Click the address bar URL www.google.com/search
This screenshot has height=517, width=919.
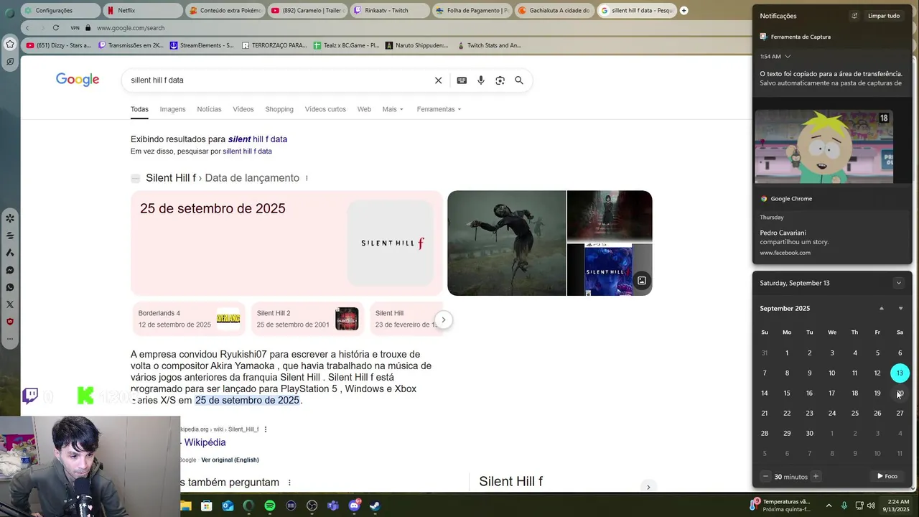coord(131,28)
